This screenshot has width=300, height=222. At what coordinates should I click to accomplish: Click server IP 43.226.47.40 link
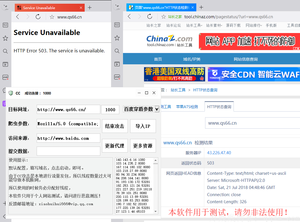[x=219, y=153]
